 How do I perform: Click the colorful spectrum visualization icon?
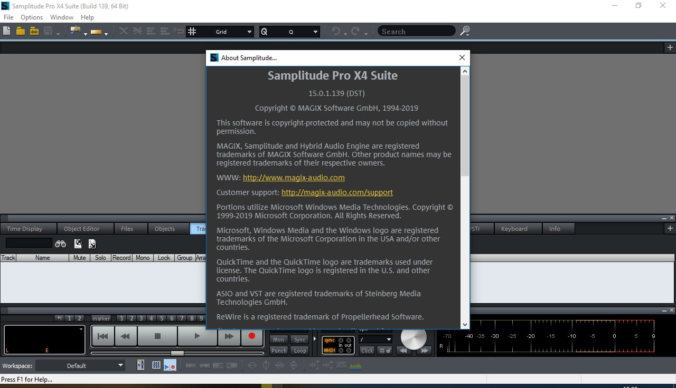pos(355,365)
